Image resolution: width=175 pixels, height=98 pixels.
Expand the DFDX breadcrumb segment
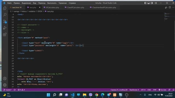coord(40,11)
